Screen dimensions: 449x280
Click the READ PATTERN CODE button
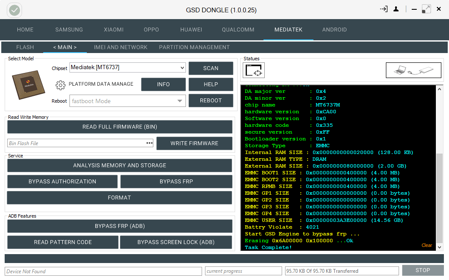63,242
